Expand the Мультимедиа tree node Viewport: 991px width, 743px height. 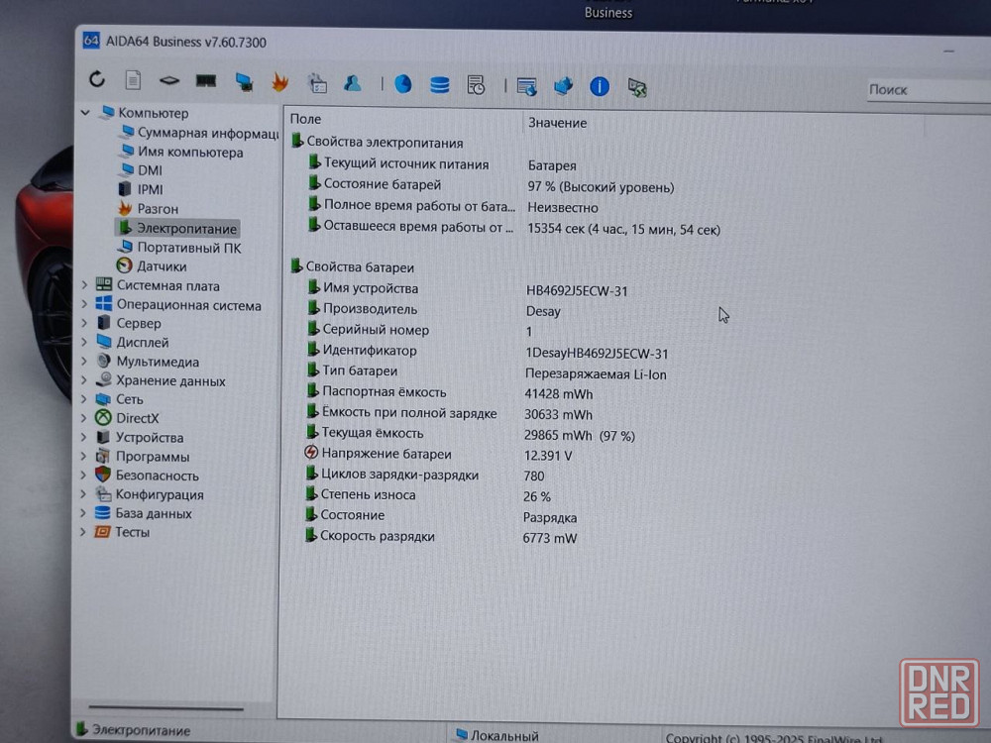click(x=84, y=362)
